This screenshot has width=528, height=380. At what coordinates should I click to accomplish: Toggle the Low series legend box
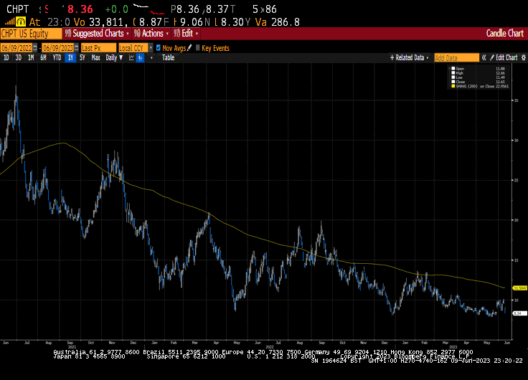[453, 77]
